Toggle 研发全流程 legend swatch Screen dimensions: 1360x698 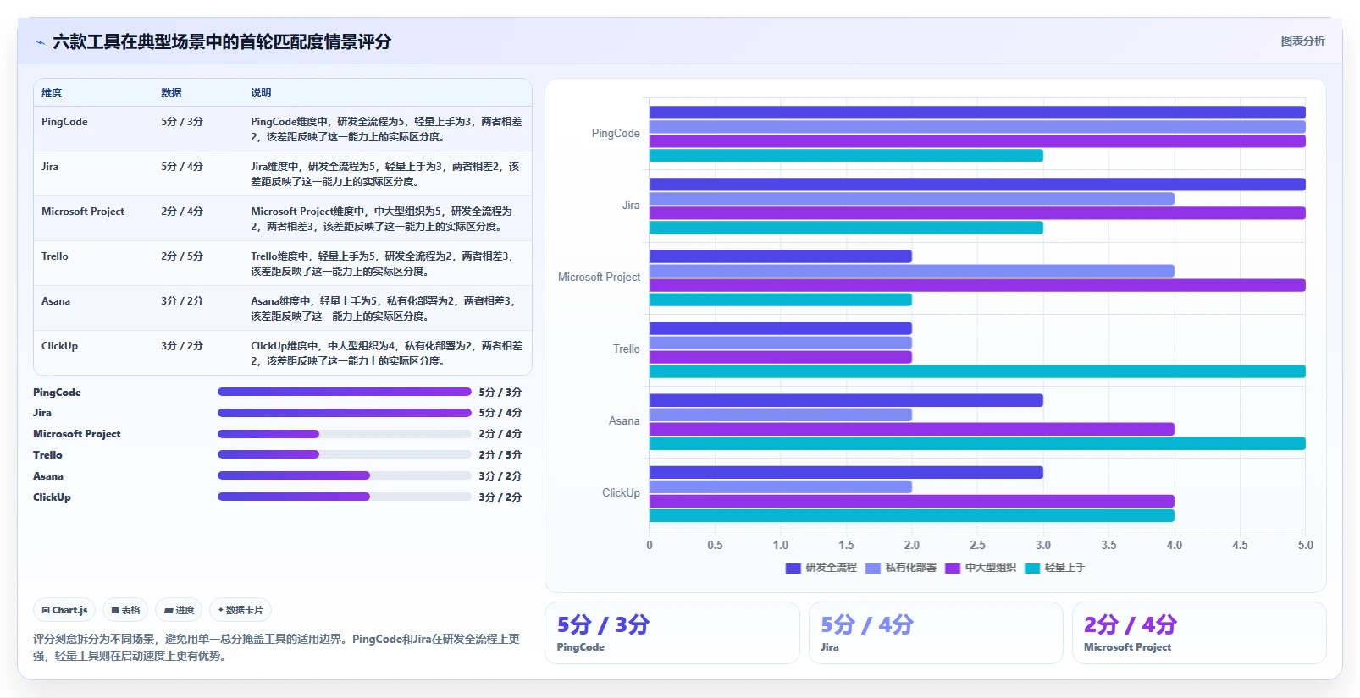click(793, 568)
